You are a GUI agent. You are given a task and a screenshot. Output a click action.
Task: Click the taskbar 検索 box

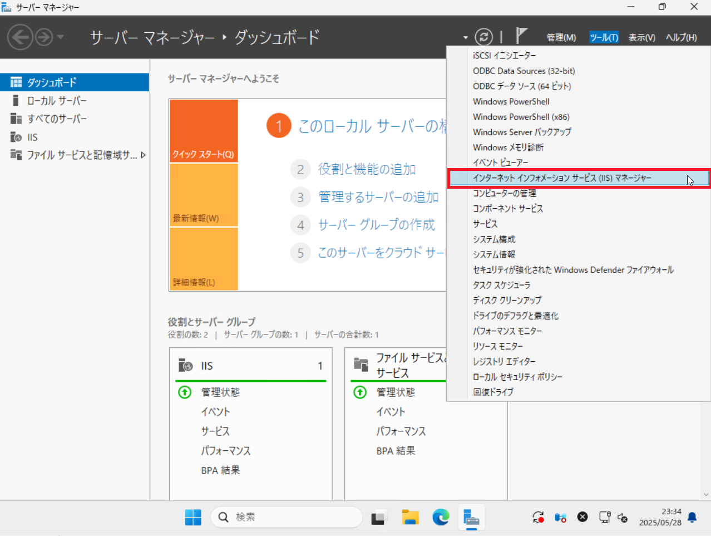click(x=287, y=517)
